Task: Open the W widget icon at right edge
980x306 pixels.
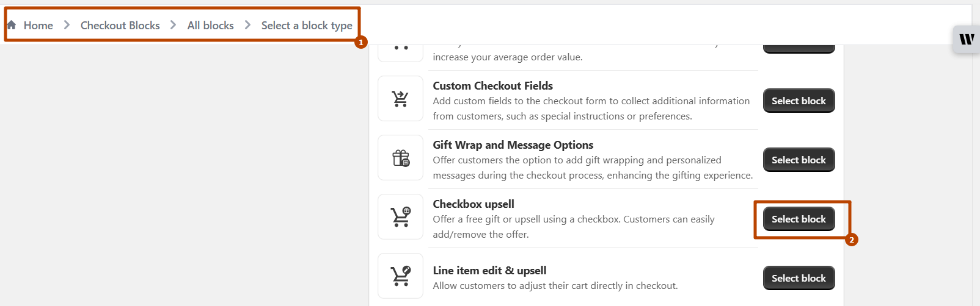Action: tap(967, 40)
